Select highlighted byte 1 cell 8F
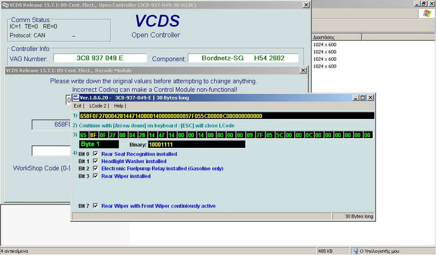Image resolution: width=436 pixels, height=255 pixels. [93, 135]
